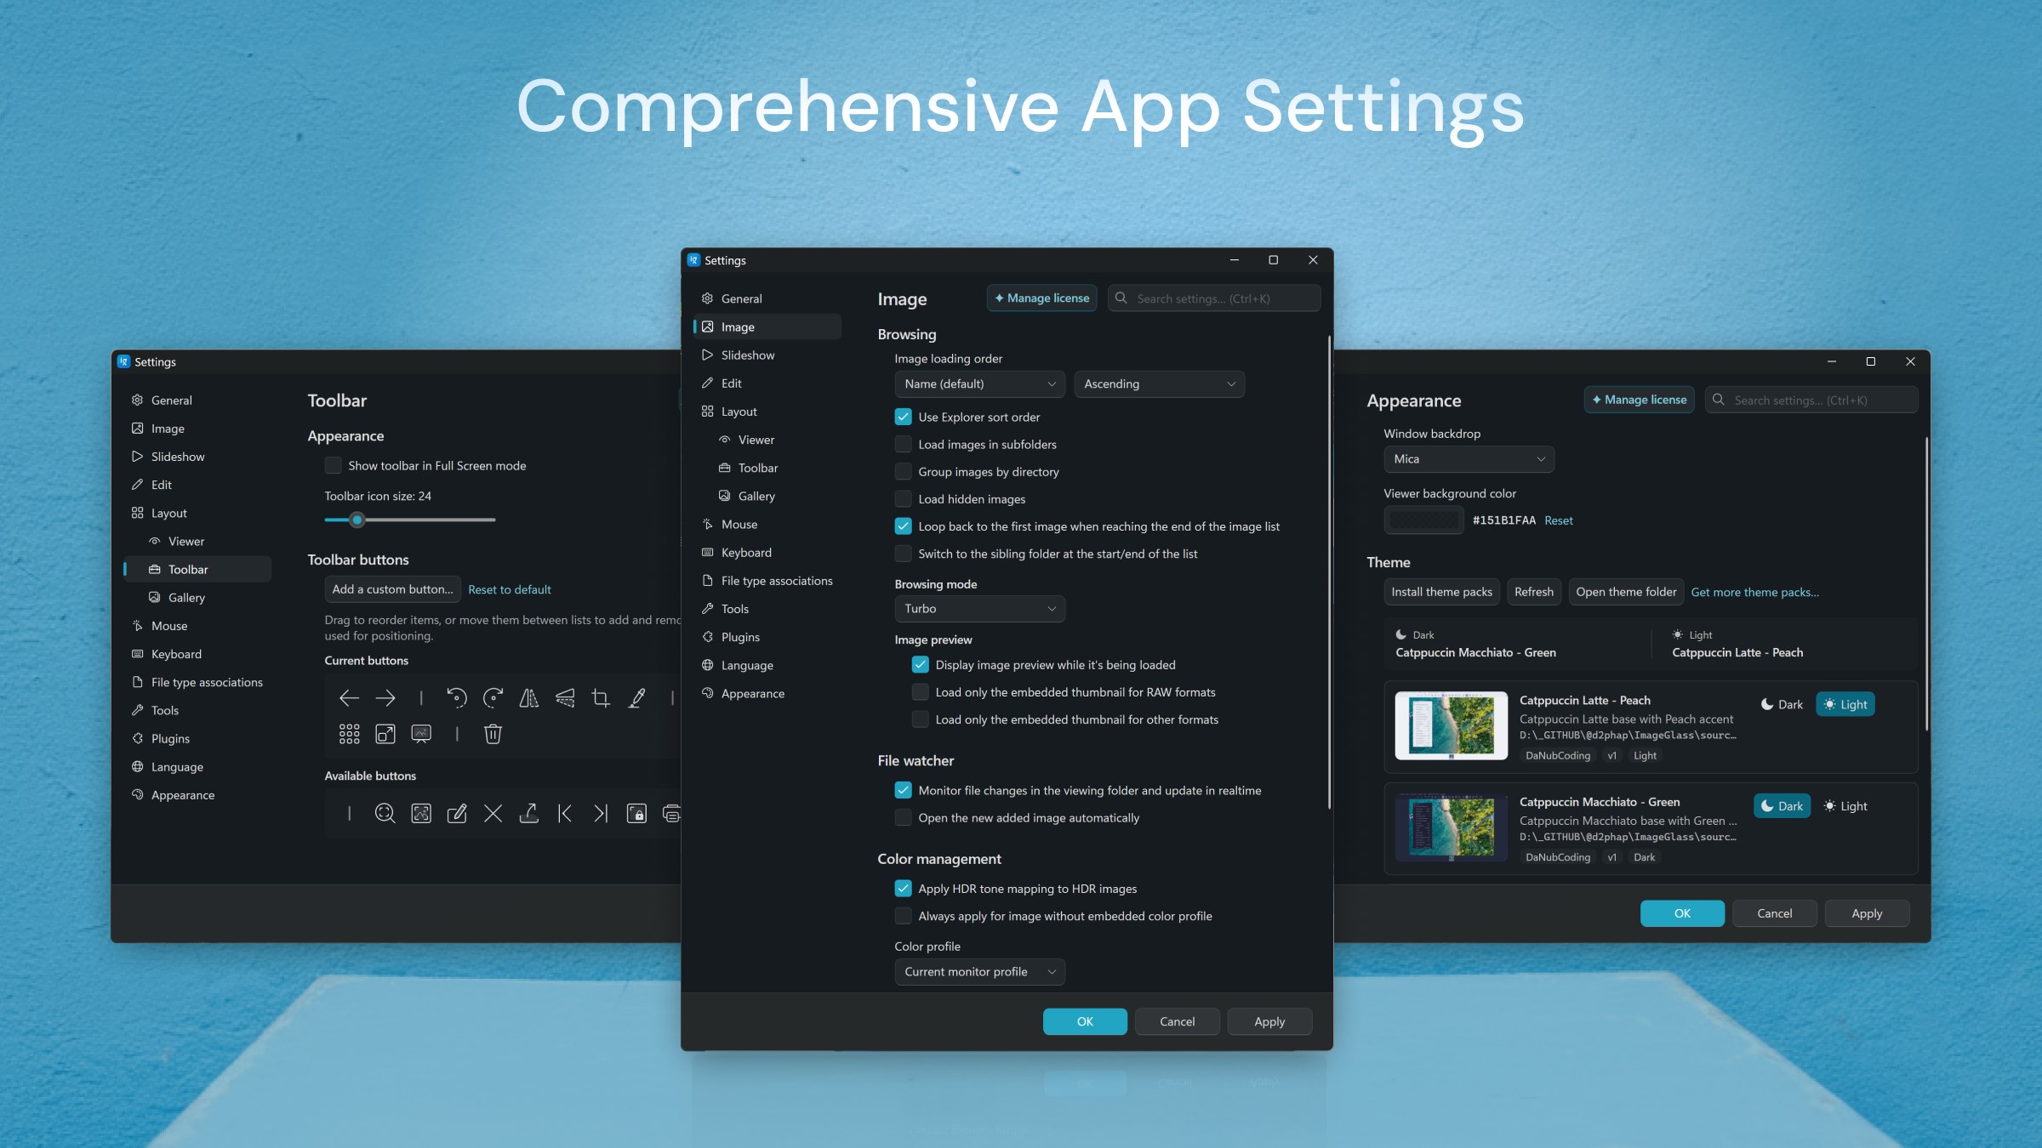
Task: Click the trash delete icon in Current buttons
Action: pyautogui.click(x=493, y=734)
